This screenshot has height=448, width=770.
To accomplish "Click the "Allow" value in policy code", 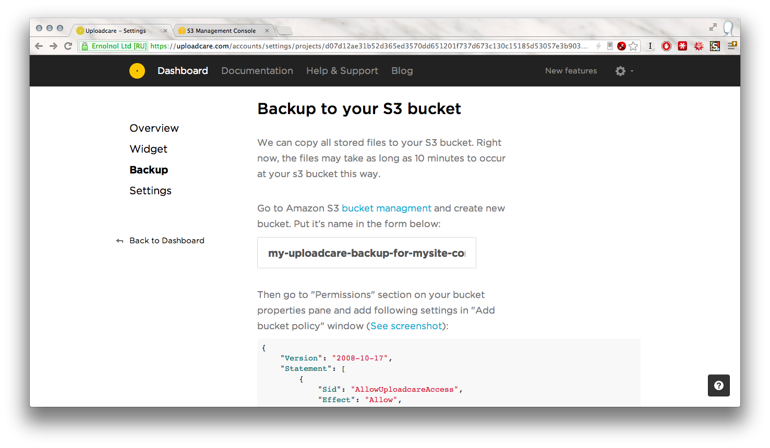I will 381,400.
